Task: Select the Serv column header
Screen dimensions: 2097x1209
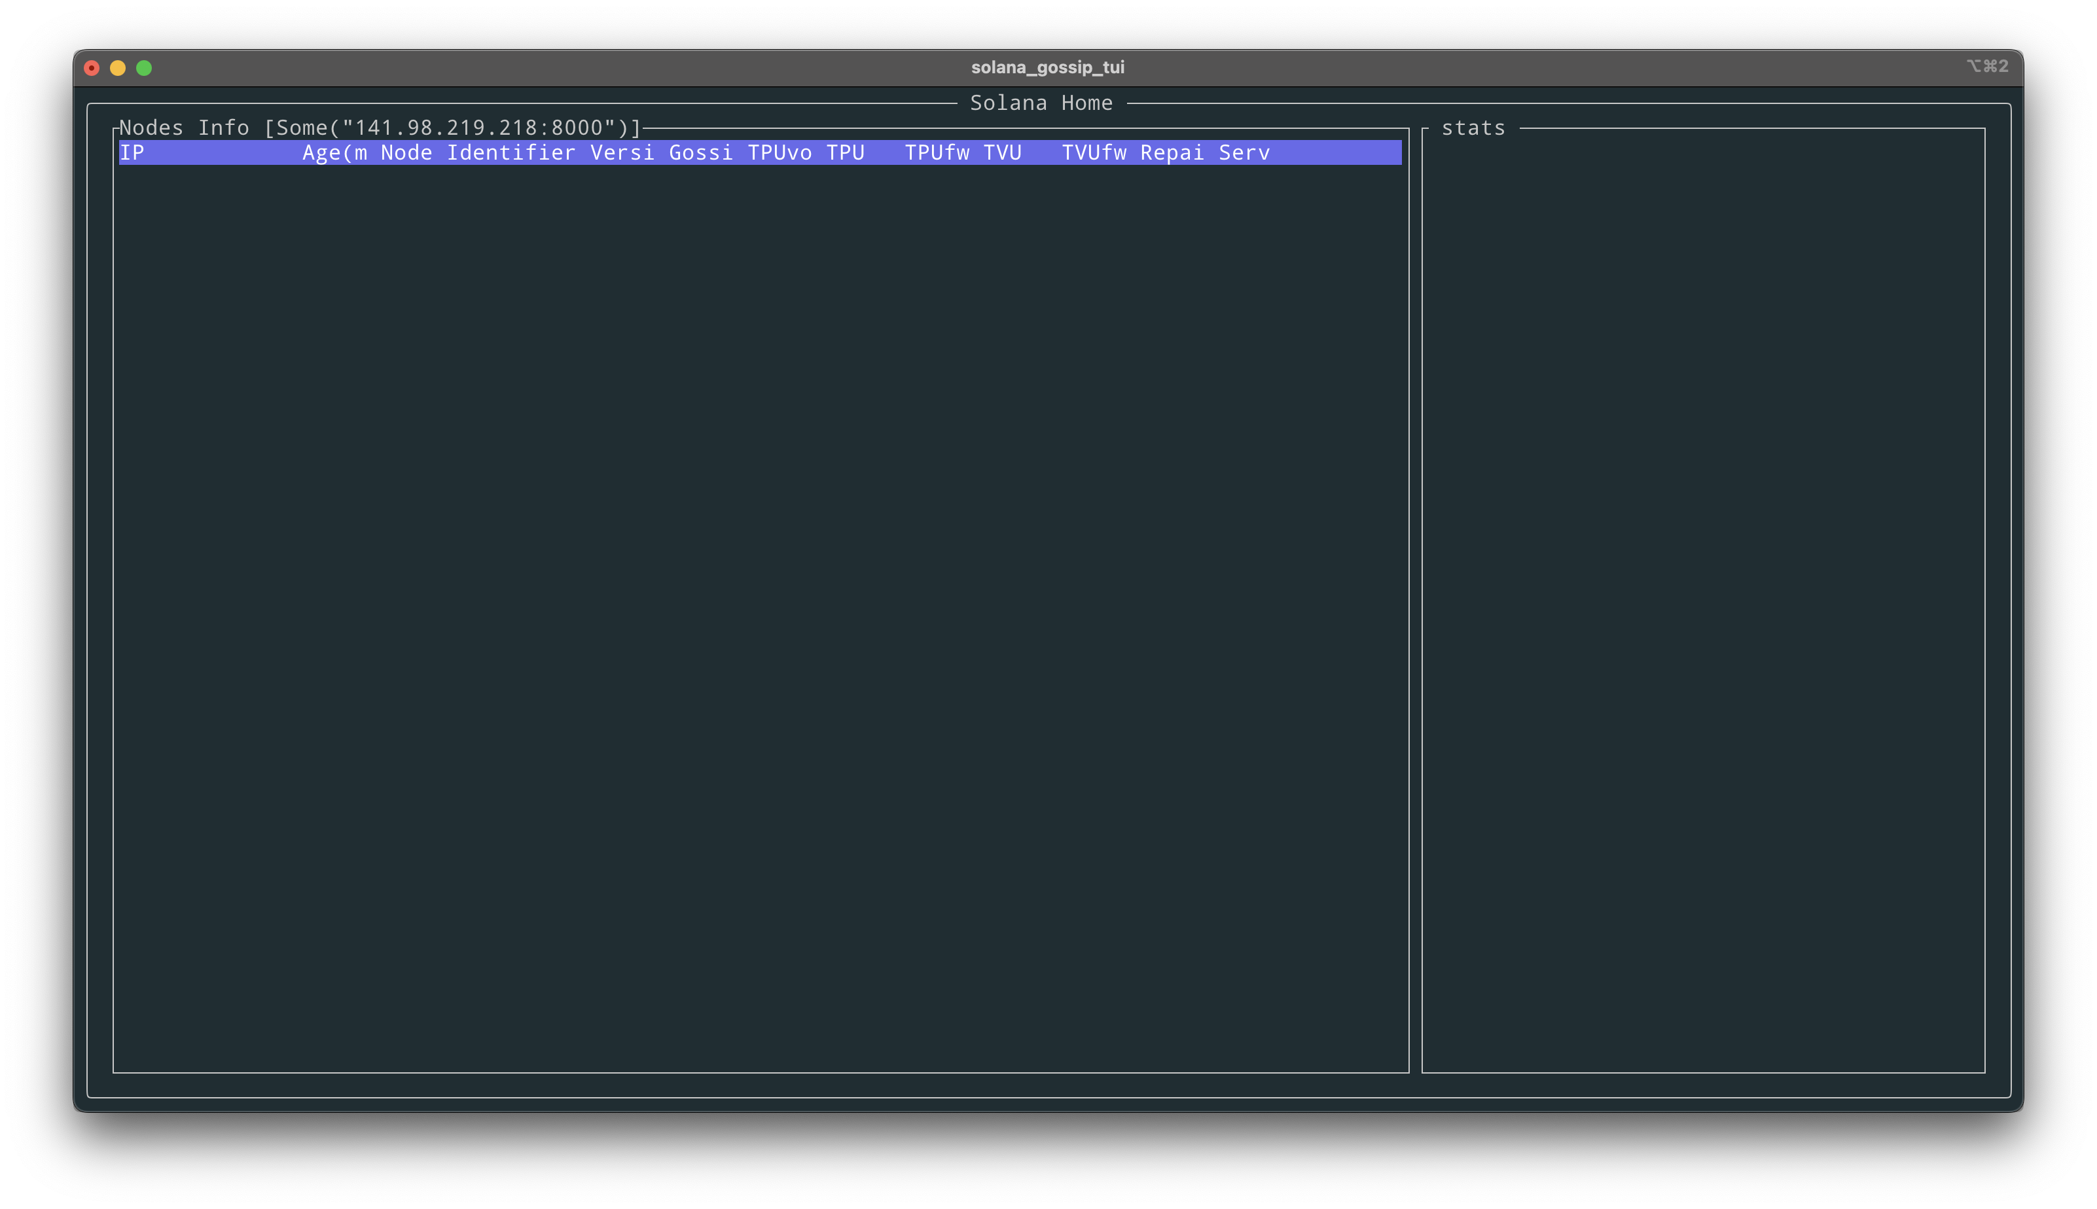Action: click(x=1244, y=153)
